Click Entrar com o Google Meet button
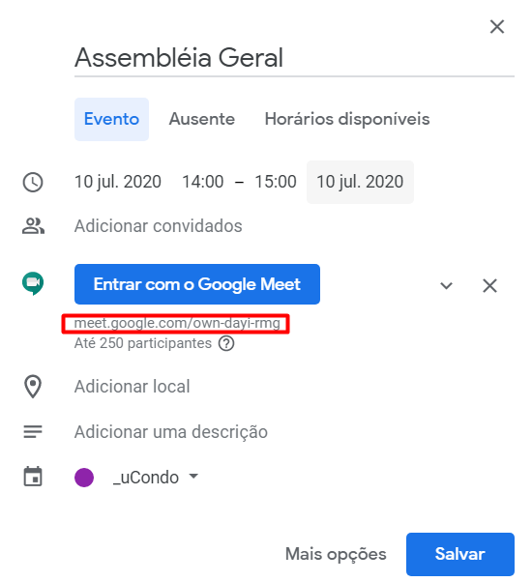This screenshot has height=582, width=532. (197, 284)
